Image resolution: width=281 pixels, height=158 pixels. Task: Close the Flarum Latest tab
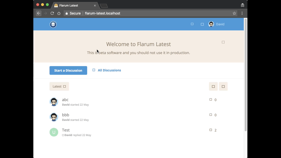[95, 5]
